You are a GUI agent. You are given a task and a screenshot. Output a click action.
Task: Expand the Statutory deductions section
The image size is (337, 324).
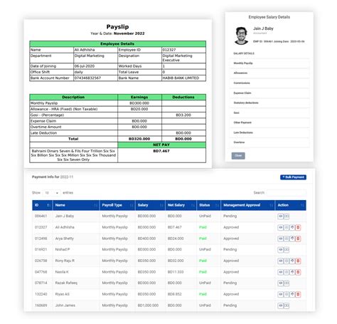[269, 103]
